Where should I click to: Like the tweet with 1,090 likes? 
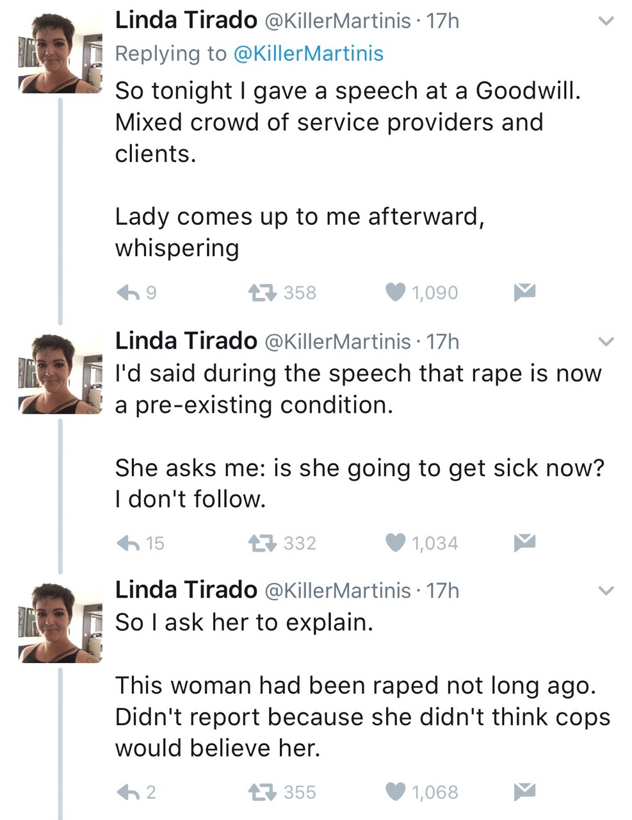[396, 293]
